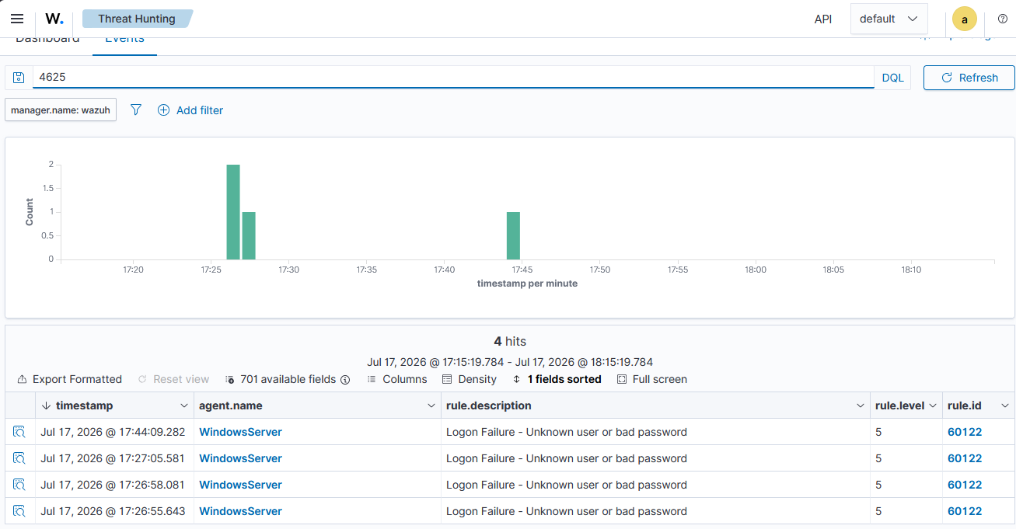Open the hamburger navigation menu
The width and height of the screenshot is (1016, 529).
click(17, 19)
